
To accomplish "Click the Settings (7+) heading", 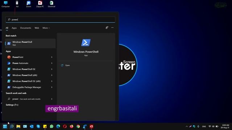I will (x=12, y=105).
